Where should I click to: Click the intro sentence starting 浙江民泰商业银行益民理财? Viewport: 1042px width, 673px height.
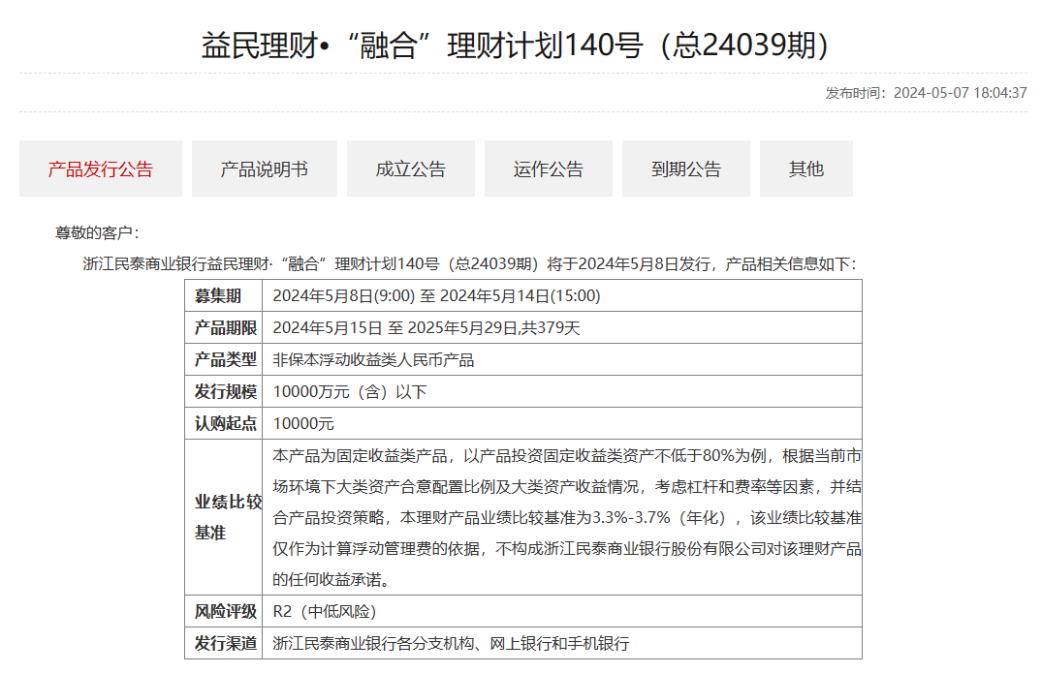coord(470,264)
